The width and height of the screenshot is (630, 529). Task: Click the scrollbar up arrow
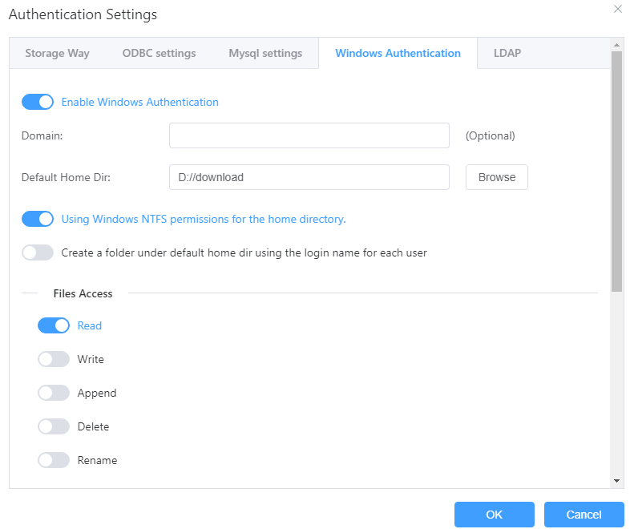pos(616,45)
